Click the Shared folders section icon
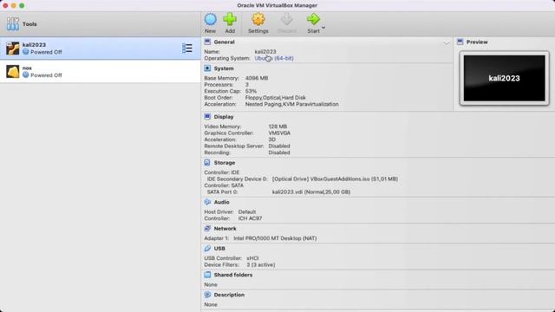 [207, 275]
